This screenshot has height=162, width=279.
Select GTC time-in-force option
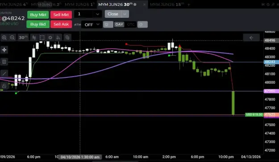(131, 24)
